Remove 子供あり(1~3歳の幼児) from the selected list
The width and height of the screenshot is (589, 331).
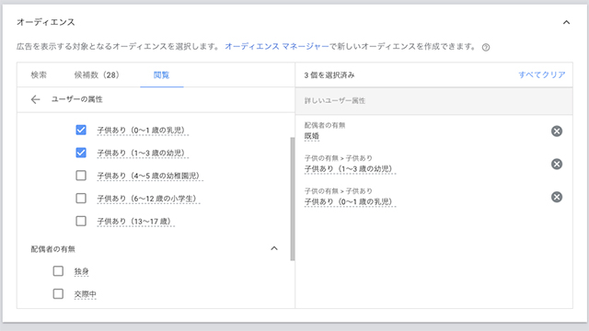(557, 164)
